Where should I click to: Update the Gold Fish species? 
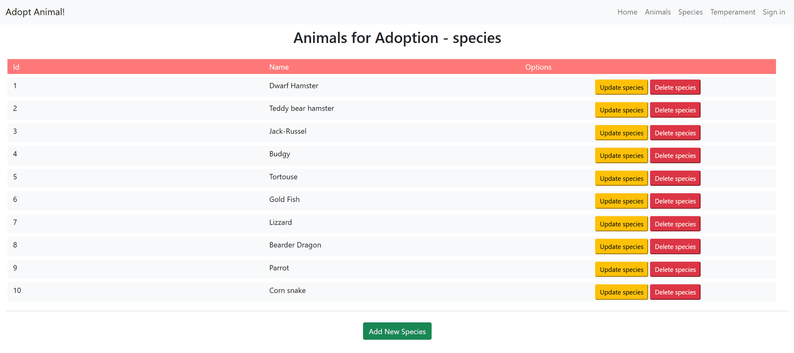(621, 201)
